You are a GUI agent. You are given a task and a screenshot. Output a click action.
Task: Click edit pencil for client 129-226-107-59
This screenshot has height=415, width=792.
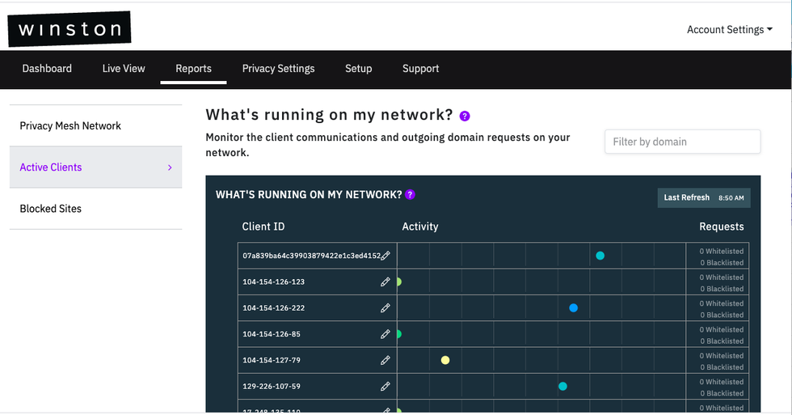(x=385, y=387)
